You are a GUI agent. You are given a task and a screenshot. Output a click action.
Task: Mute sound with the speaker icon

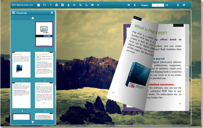point(74,5)
